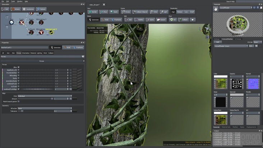
Task: Toggle the combinedTrunkAlign force checkbox
Action: click(x=19, y=89)
